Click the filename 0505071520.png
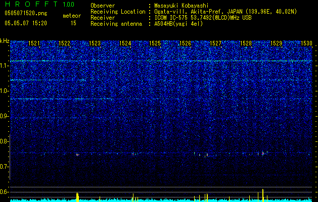 [x=26, y=13]
